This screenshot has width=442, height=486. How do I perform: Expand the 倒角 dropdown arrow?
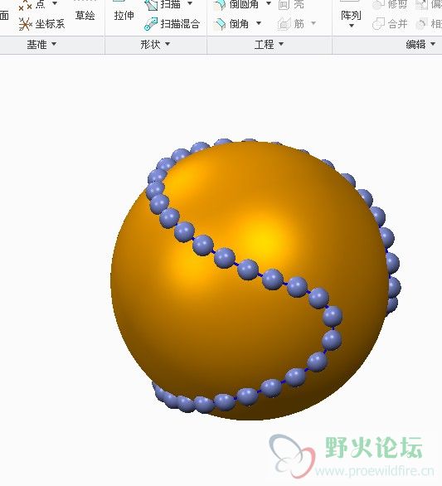tap(259, 23)
